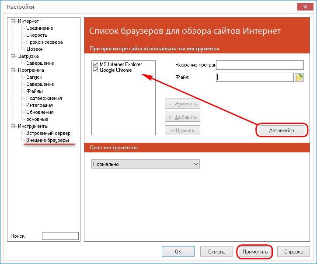Click the Применить button
Viewport: 317px width, 264px height.
[x=255, y=252]
